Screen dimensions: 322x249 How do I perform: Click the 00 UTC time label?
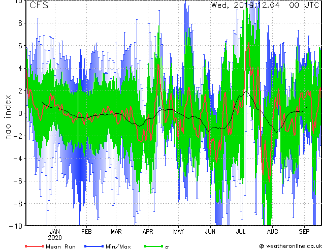tap(304, 5)
